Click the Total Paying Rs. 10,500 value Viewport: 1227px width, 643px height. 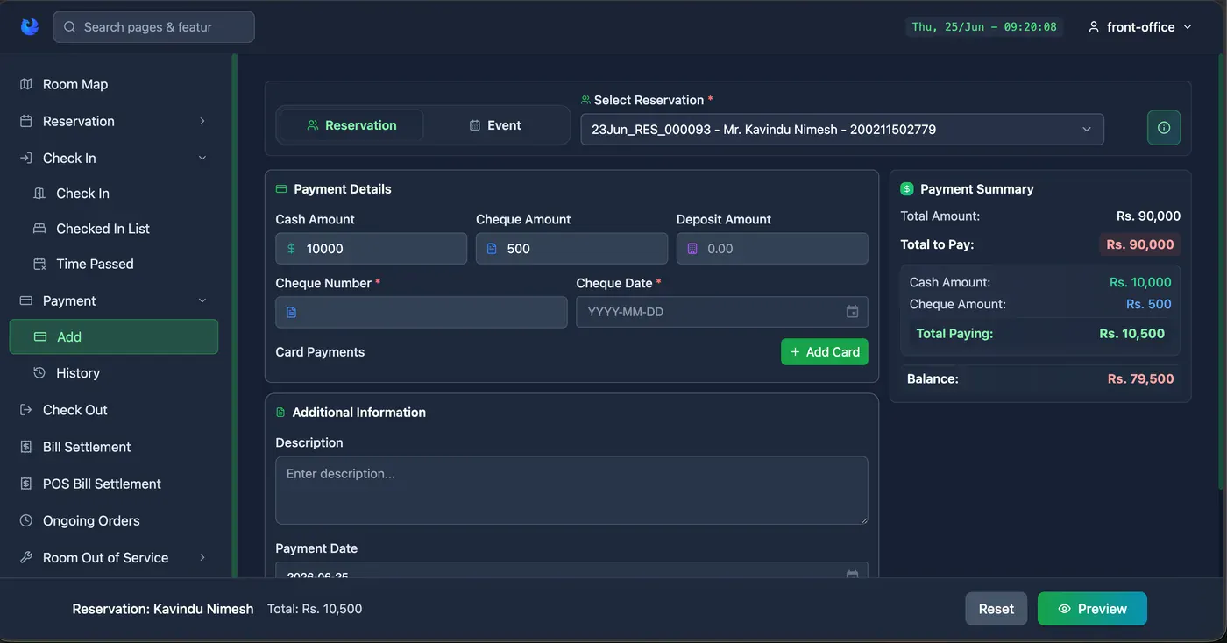(1131, 334)
